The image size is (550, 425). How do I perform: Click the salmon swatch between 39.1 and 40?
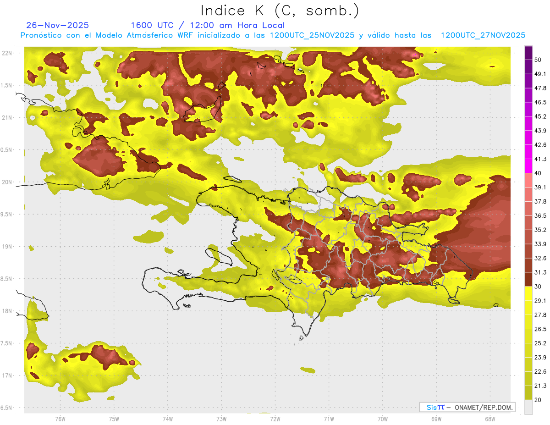[x=529, y=180]
